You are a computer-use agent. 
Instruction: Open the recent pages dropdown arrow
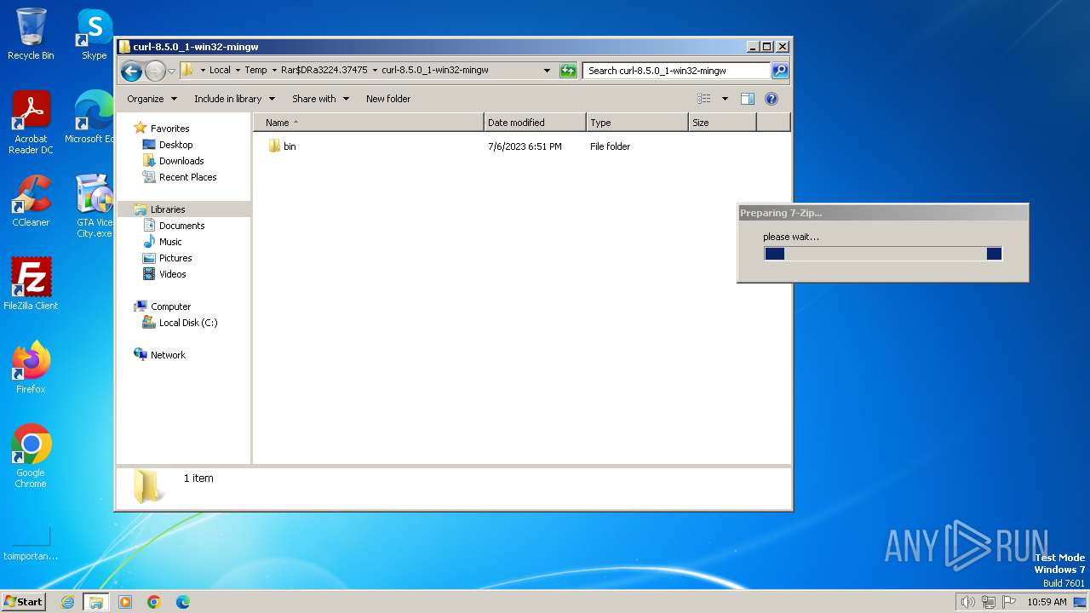171,71
